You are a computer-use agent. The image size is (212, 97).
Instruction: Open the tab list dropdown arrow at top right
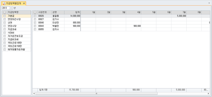tap(209, 3)
